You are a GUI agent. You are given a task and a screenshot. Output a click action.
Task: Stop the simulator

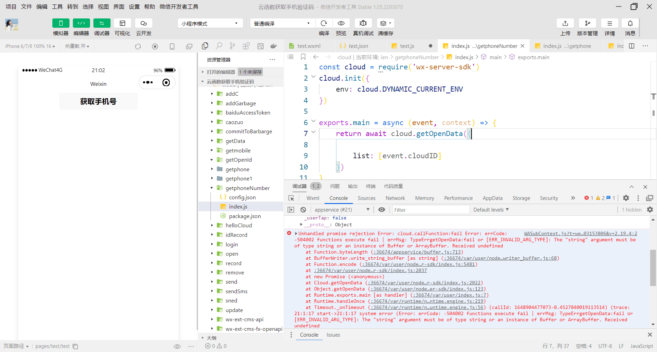(155, 46)
